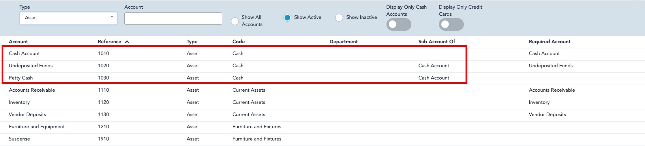645x146 pixels.
Task: Click Vendor Deposits in Required Account column
Action: 547,115
